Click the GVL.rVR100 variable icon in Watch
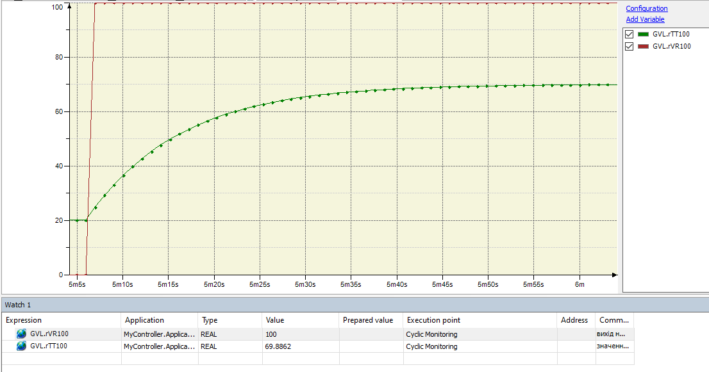The height and width of the screenshot is (372, 709). coord(22,334)
